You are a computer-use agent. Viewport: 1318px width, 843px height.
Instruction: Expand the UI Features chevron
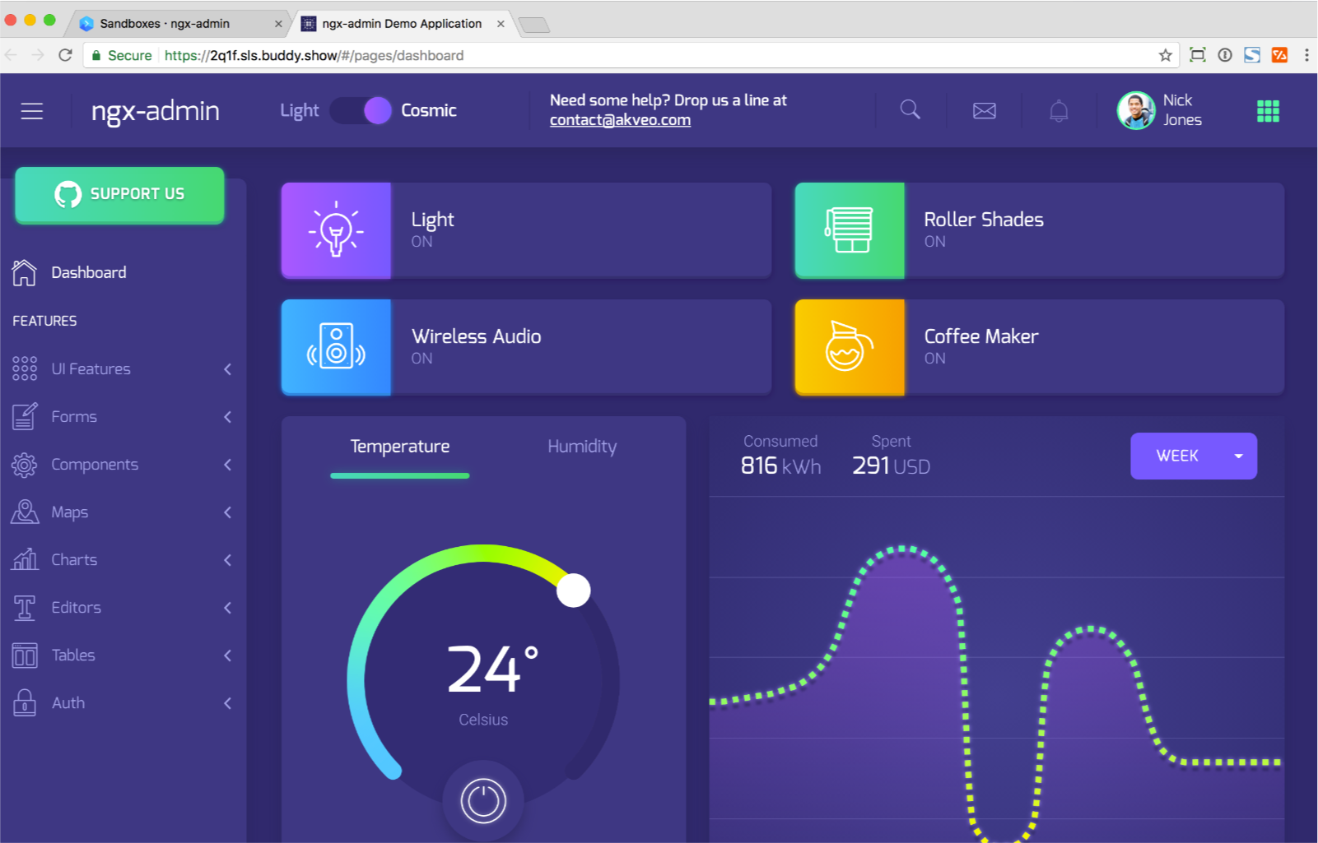pos(227,369)
